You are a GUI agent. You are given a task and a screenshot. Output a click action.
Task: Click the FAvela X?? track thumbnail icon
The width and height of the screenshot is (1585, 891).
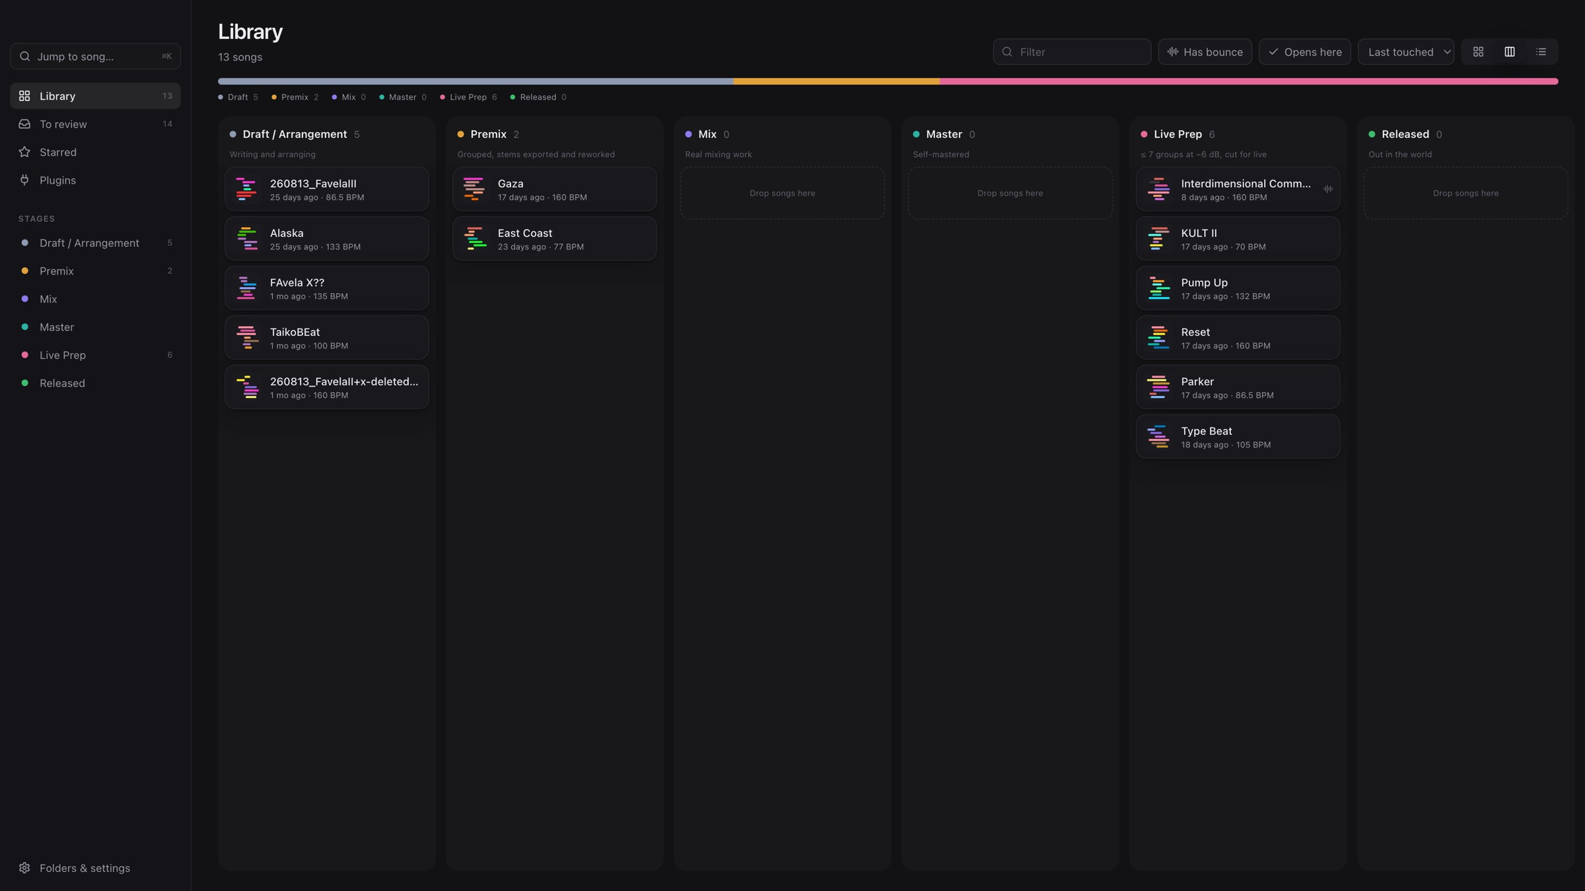click(x=246, y=288)
